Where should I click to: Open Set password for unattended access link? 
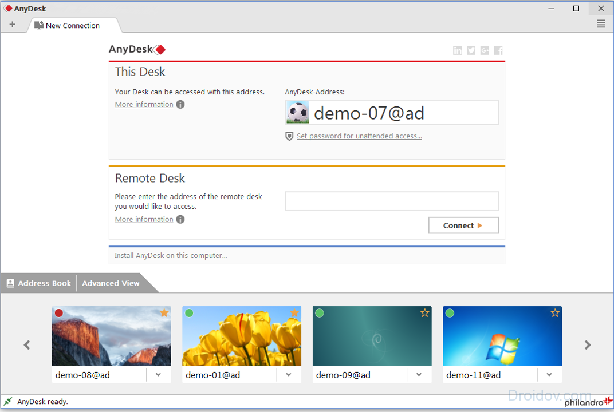point(359,136)
